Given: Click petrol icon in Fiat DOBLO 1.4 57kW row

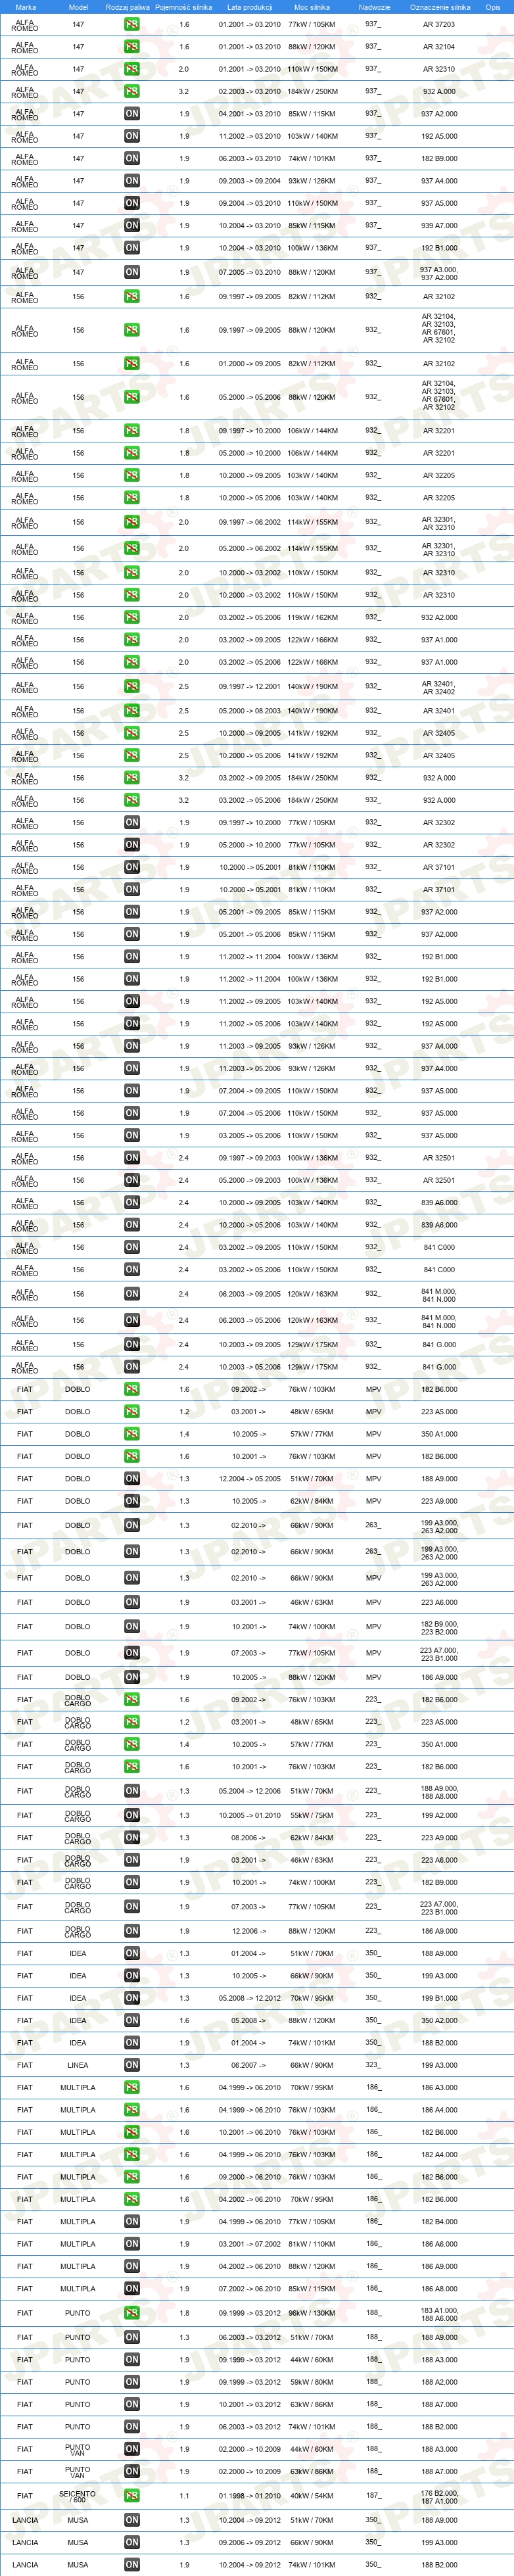Looking at the screenshot, I should (132, 1433).
